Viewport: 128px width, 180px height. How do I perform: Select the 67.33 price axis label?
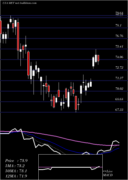click(119, 110)
